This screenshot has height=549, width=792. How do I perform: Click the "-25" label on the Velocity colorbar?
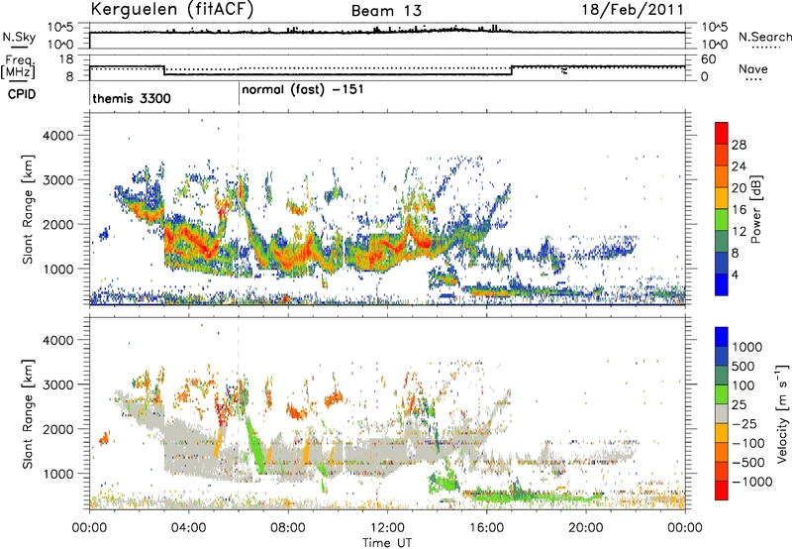pos(743,424)
